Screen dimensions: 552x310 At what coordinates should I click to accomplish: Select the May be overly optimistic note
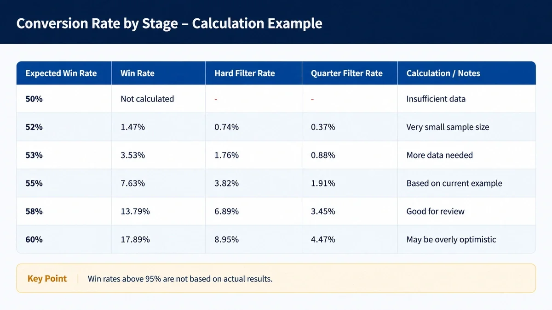tap(451, 239)
